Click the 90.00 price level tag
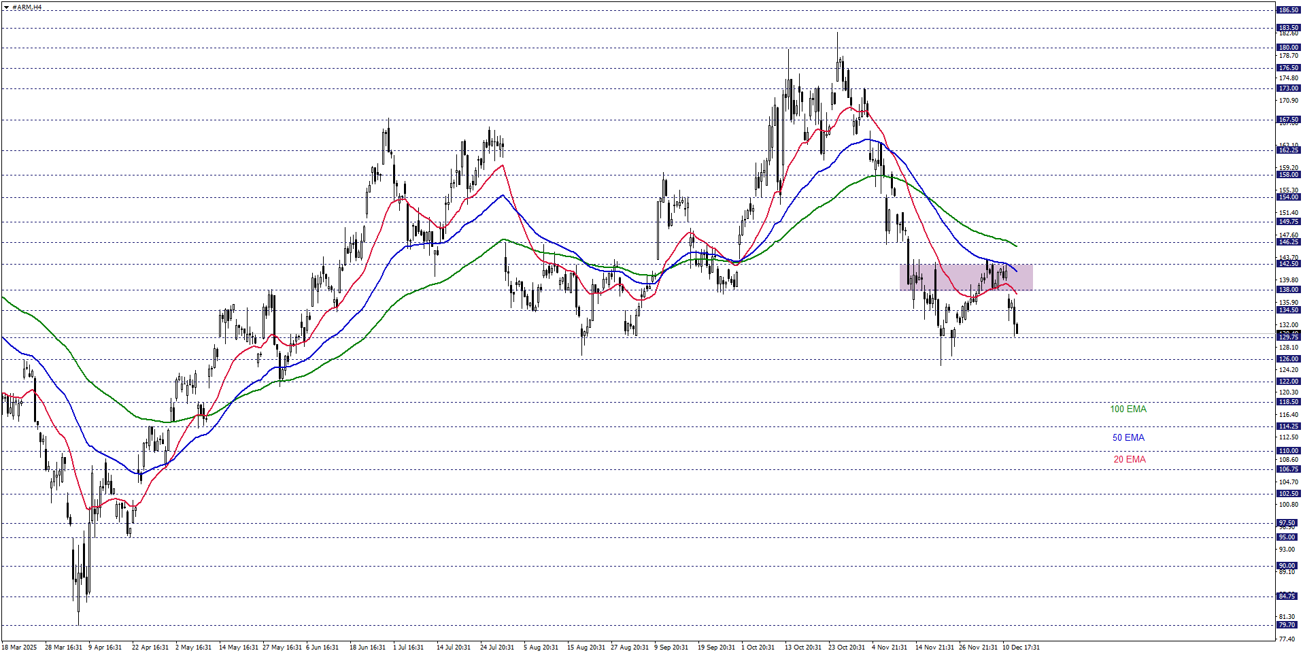Screen dimensions: 1303x655 coord(1287,566)
